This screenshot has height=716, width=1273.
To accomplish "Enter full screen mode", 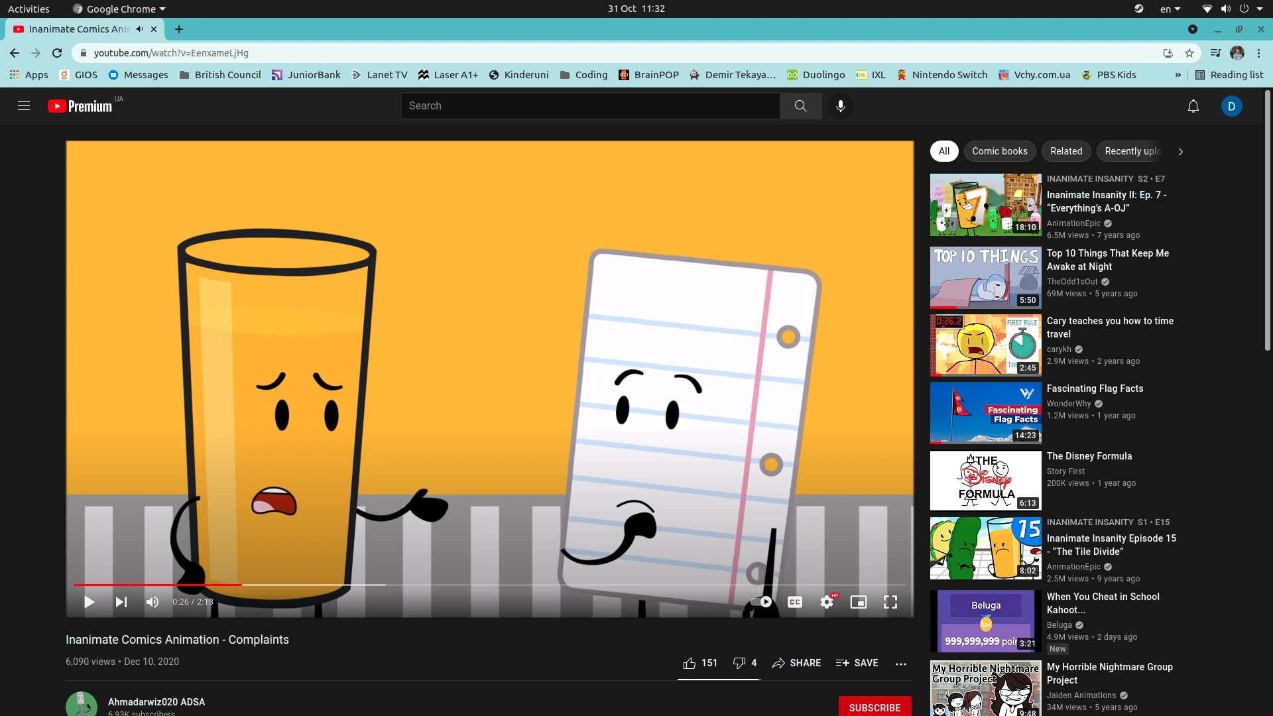I will pyautogui.click(x=890, y=602).
